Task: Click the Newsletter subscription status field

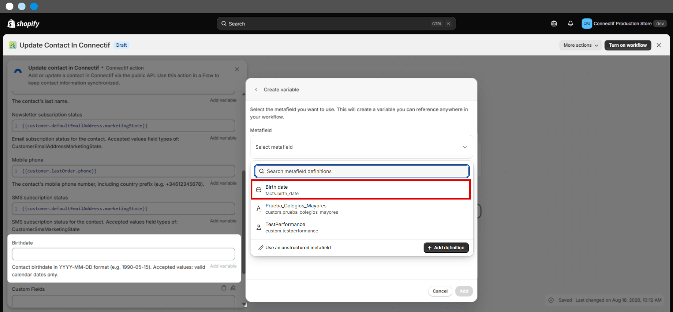Action: (x=123, y=126)
